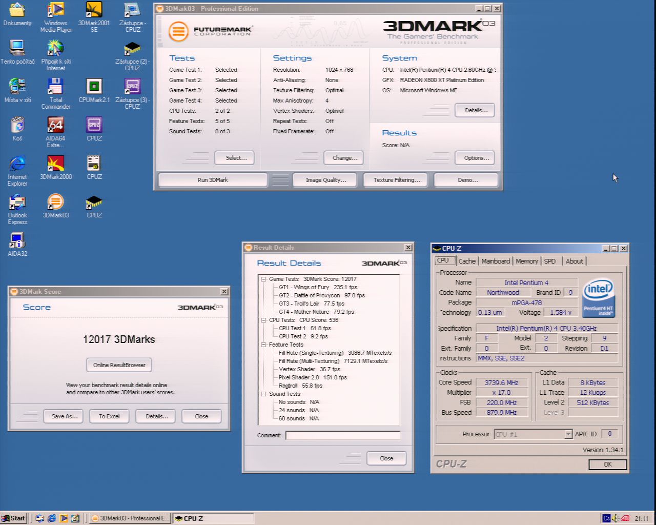Open the About tab in CPU-Z
This screenshot has width=656, height=525.
click(x=574, y=261)
